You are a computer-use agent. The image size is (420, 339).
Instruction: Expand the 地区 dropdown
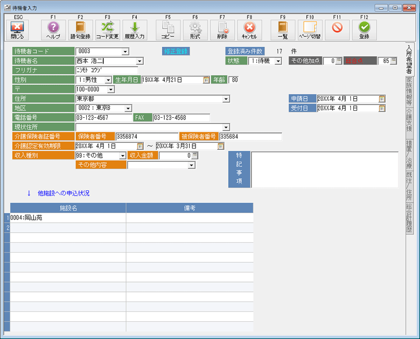click(128, 108)
